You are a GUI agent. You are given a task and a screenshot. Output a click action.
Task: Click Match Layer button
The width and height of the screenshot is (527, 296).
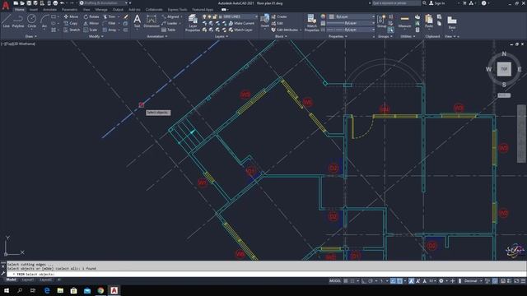[x=240, y=30]
